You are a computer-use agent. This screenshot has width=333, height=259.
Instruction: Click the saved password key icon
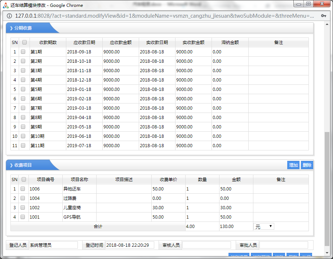323,16
